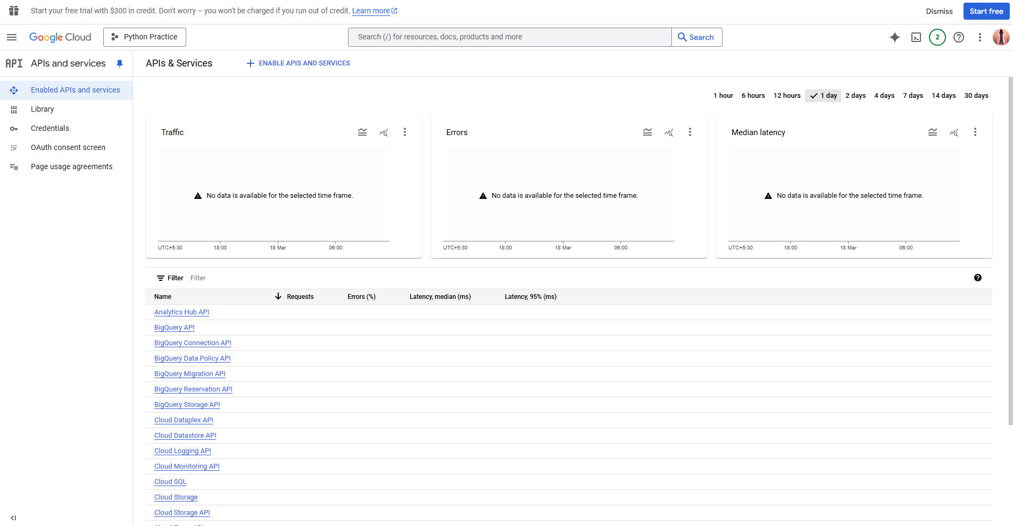Viewport: 1013px width, 526px height.
Task: Sort by Requests descending arrow
Action: [x=278, y=296]
